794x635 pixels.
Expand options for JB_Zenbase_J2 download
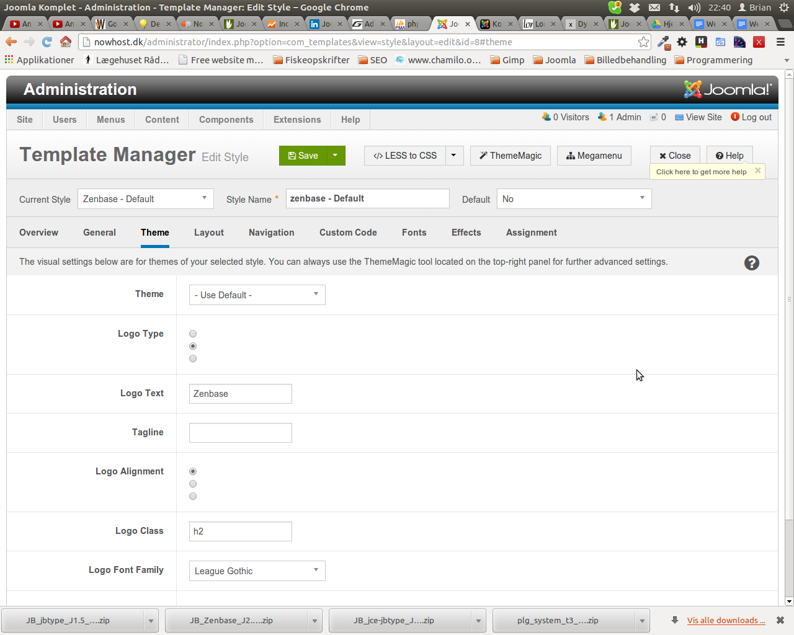(x=314, y=621)
